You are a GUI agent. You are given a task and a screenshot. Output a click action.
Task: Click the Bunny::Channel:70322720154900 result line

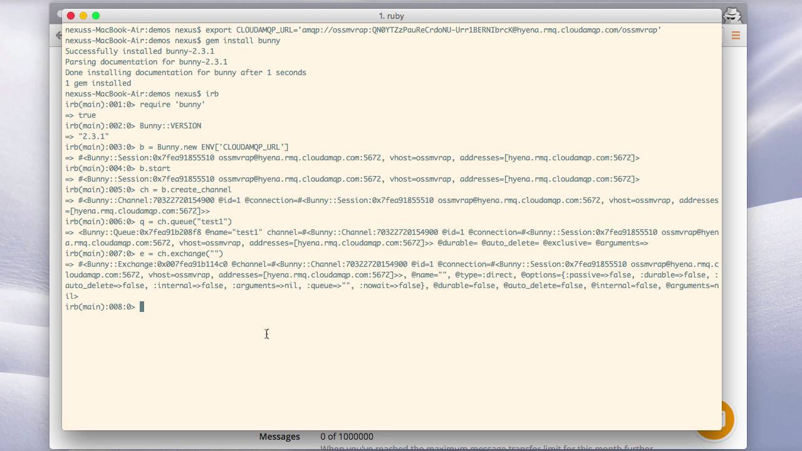coord(392,205)
